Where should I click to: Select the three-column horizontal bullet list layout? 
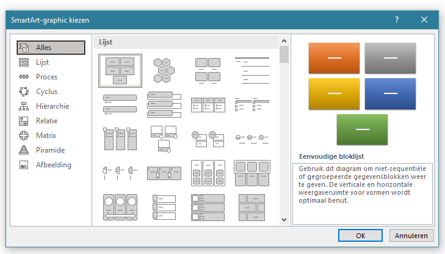coord(208,105)
